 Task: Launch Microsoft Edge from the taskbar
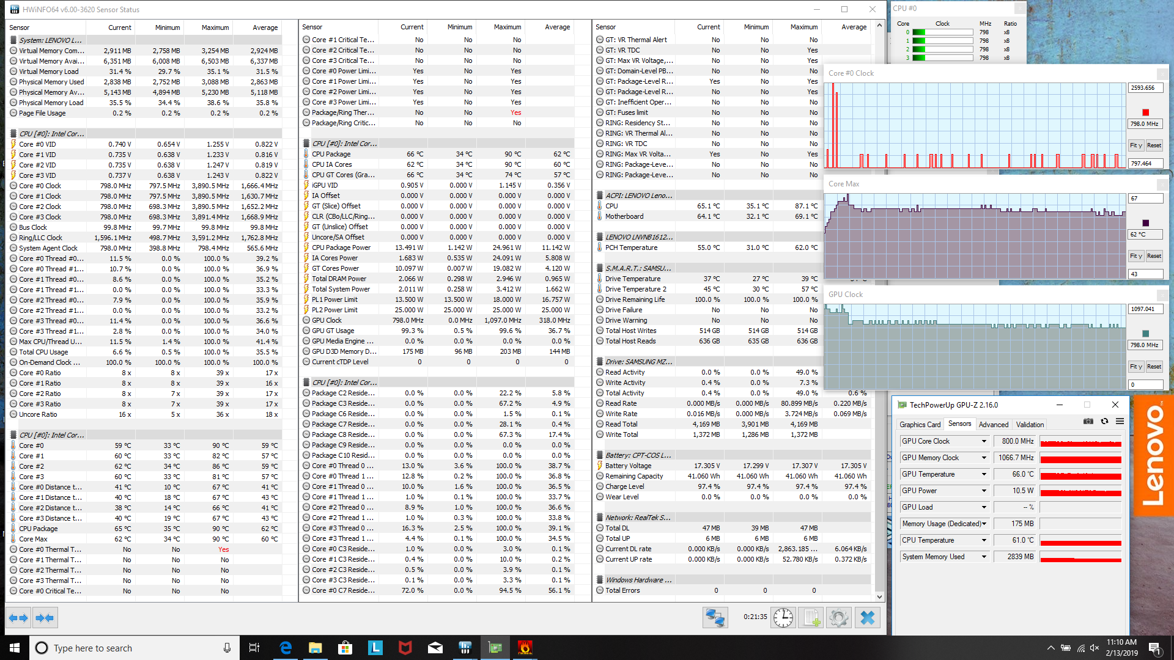click(x=286, y=648)
